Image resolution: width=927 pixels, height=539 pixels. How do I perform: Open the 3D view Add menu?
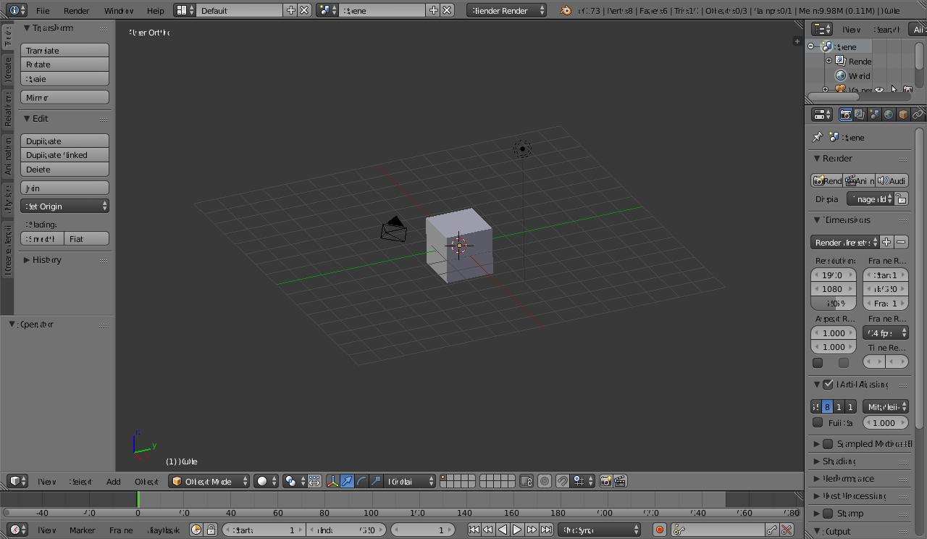pyautogui.click(x=114, y=482)
